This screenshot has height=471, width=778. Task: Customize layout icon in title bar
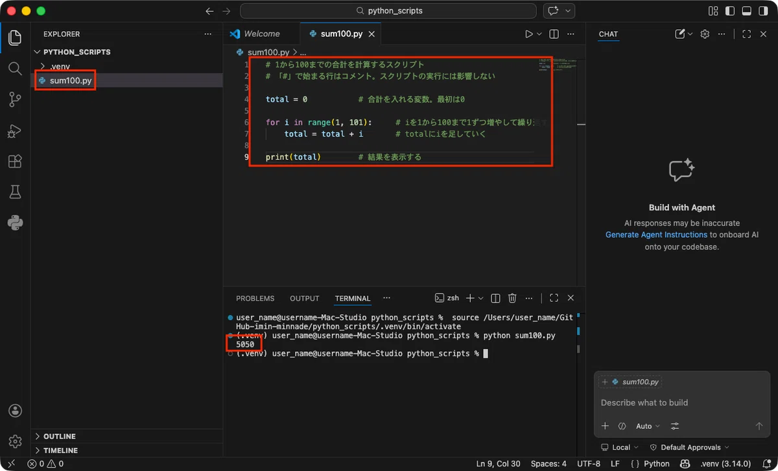pyautogui.click(x=713, y=11)
